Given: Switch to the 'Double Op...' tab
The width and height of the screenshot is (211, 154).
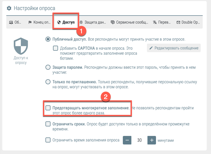Looking at the screenshot, I should point(188,22).
